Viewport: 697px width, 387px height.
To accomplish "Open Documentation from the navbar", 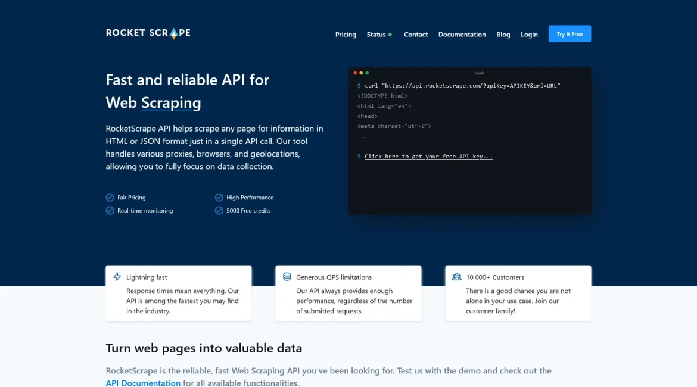I will [462, 34].
